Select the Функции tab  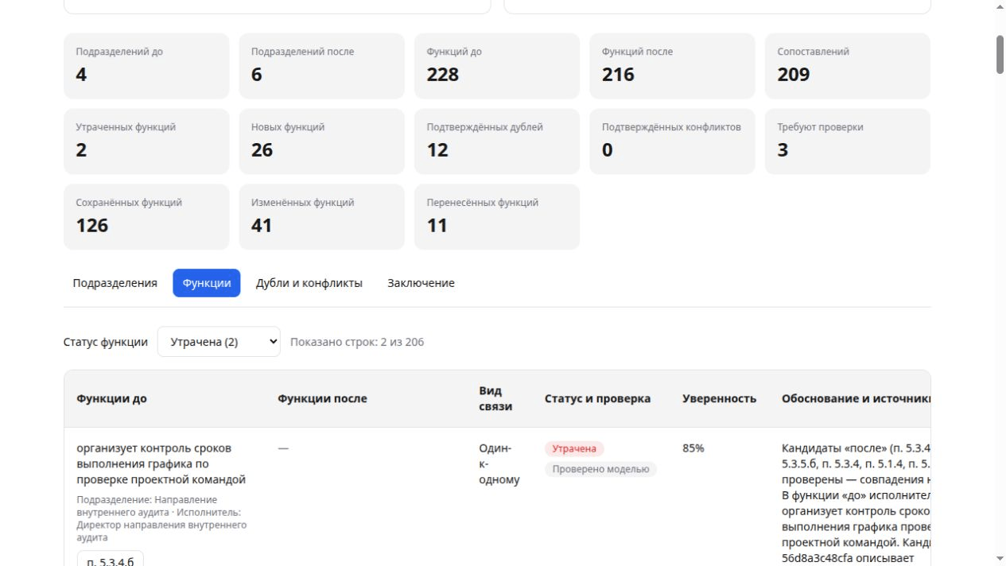pos(207,283)
